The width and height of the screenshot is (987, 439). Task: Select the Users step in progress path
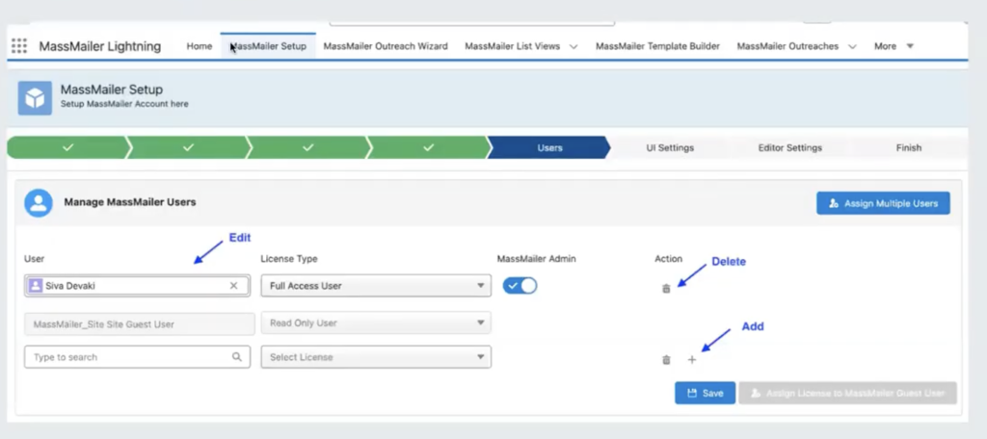coord(549,148)
